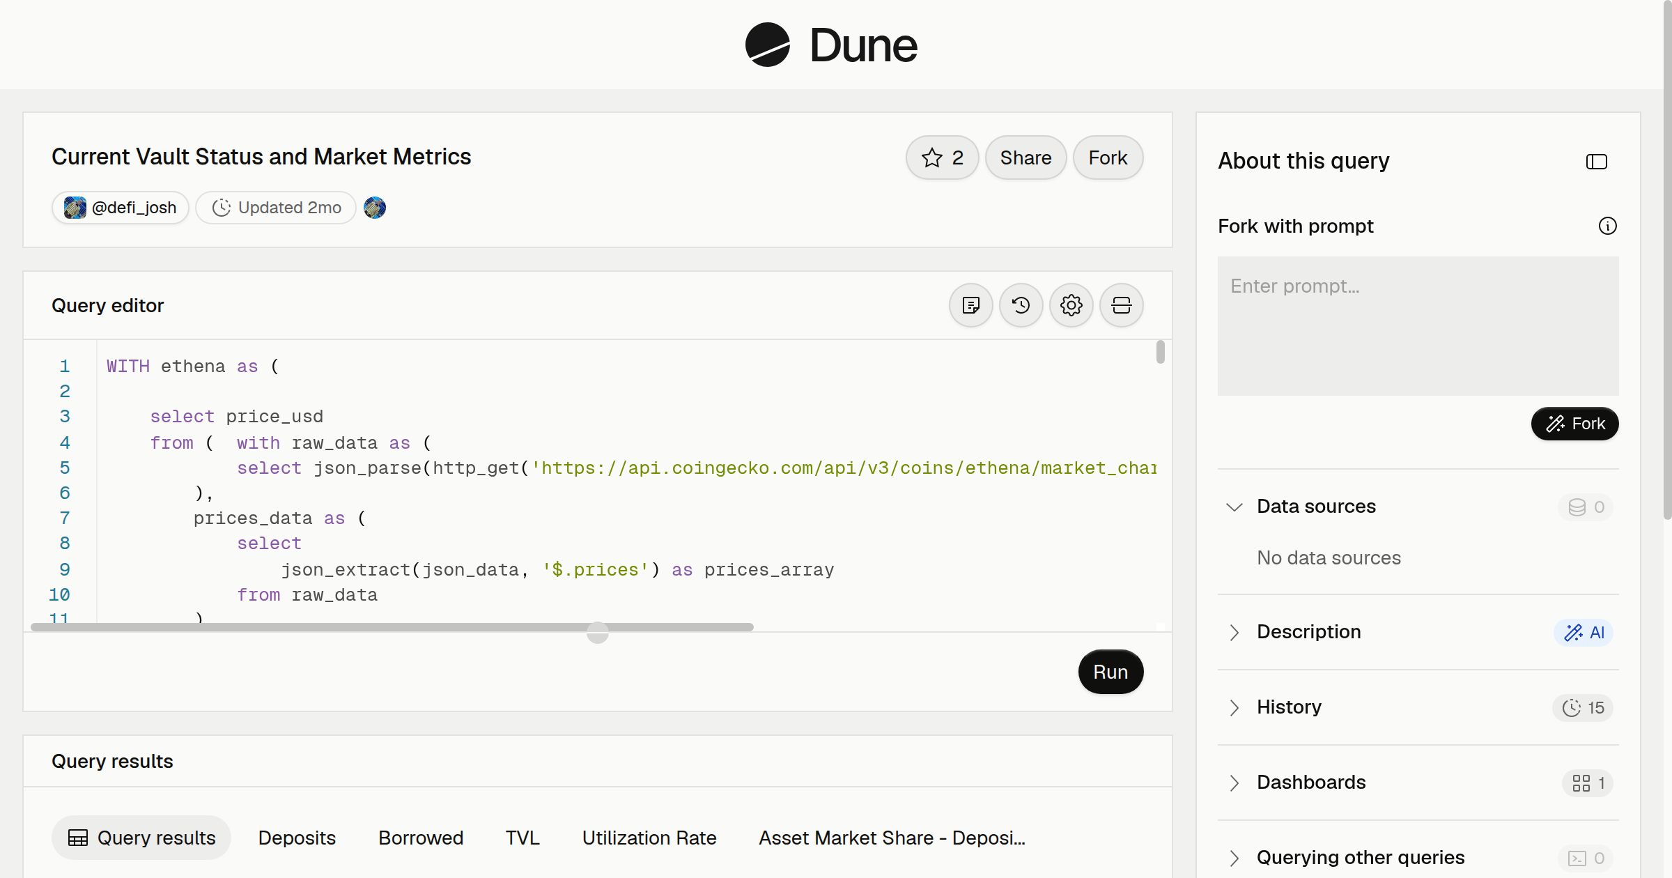Click the 'No data sources' text

1329,557
